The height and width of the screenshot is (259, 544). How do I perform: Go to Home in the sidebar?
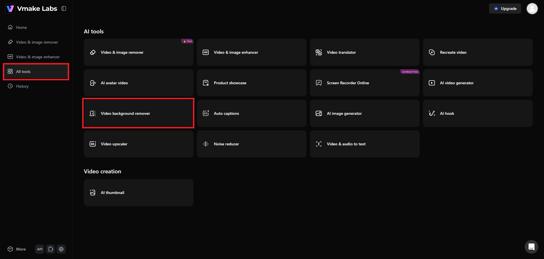tap(36, 27)
